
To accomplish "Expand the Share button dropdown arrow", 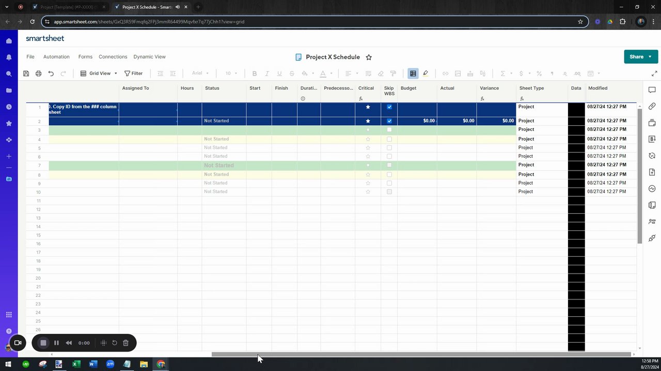I will (650, 57).
